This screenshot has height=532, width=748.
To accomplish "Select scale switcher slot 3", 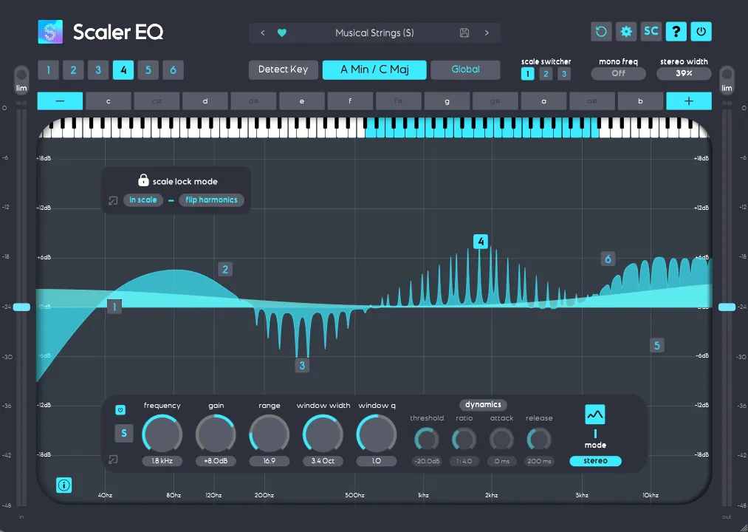I will click(x=564, y=74).
